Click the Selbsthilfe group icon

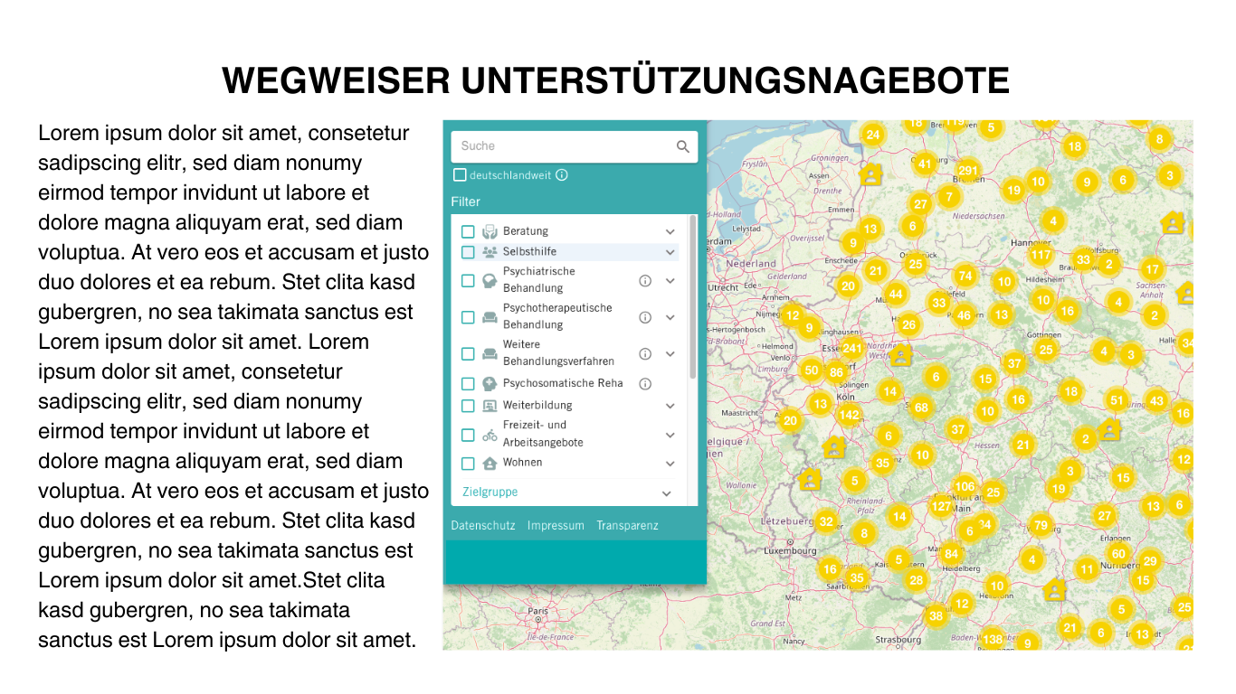490,252
